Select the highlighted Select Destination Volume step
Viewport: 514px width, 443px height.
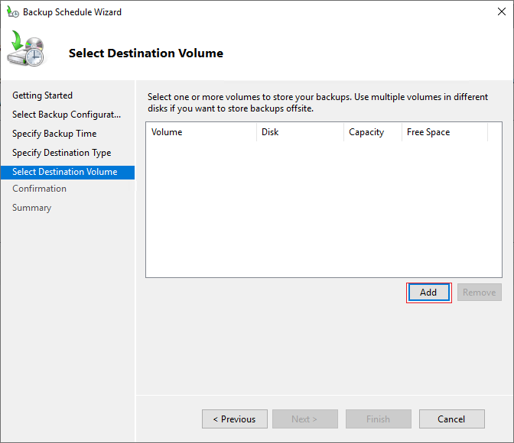[x=67, y=172]
